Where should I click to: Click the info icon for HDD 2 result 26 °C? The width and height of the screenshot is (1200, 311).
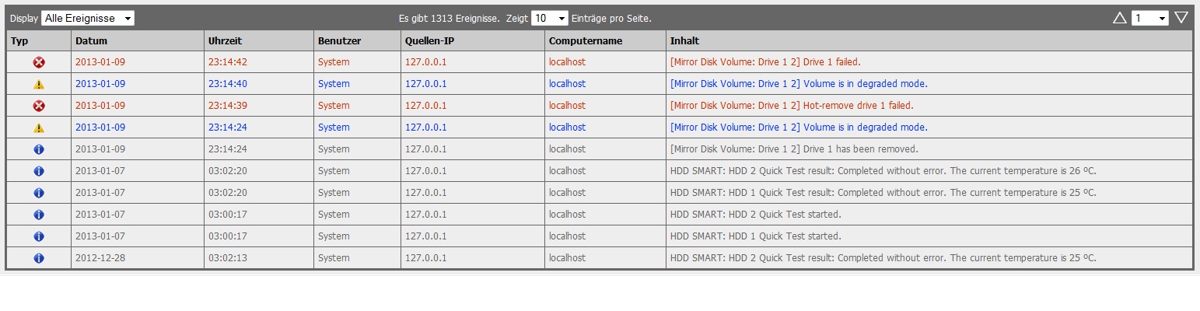click(39, 171)
